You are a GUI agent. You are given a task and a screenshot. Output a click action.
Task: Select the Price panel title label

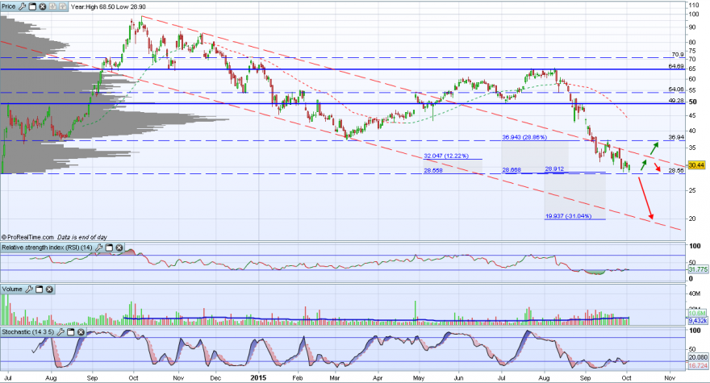pos(9,6)
